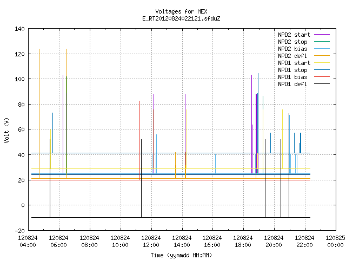The width and height of the screenshot is (346, 260).
Task: Click the black line sample beside NPD1 defl
Action: (322, 84)
